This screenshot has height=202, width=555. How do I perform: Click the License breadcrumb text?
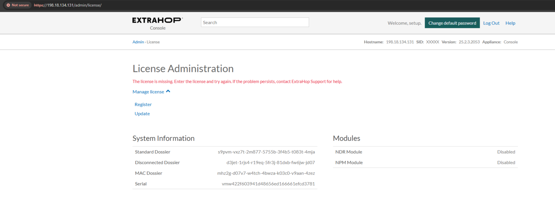[x=153, y=42]
